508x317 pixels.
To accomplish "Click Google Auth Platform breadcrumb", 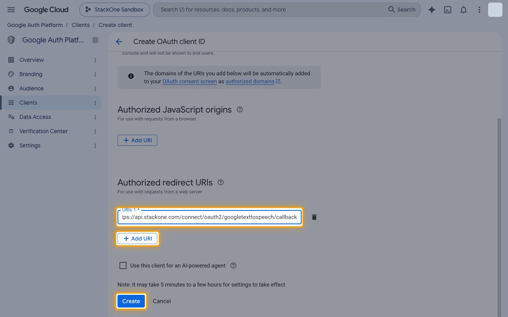I will point(35,25).
